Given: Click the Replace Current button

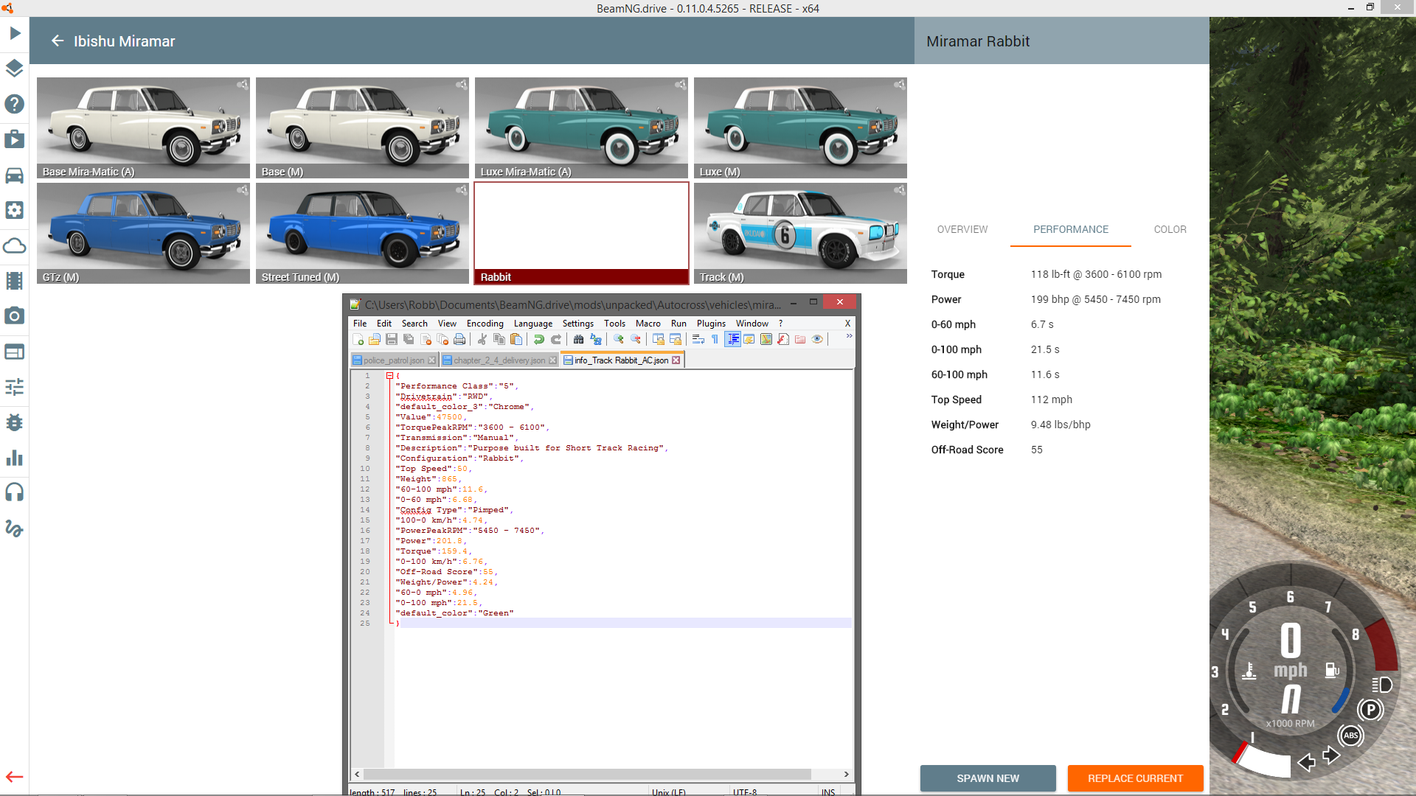Looking at the screenshot, I should pos(1135,778).
